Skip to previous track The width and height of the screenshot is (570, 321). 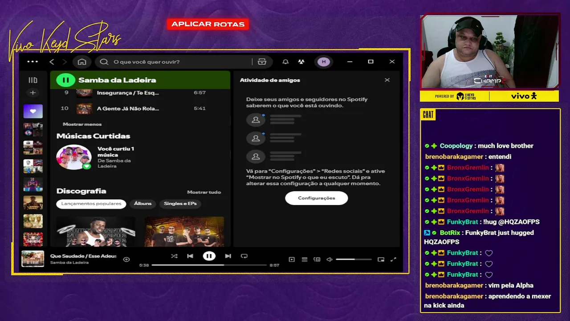[x=190, y=256]
